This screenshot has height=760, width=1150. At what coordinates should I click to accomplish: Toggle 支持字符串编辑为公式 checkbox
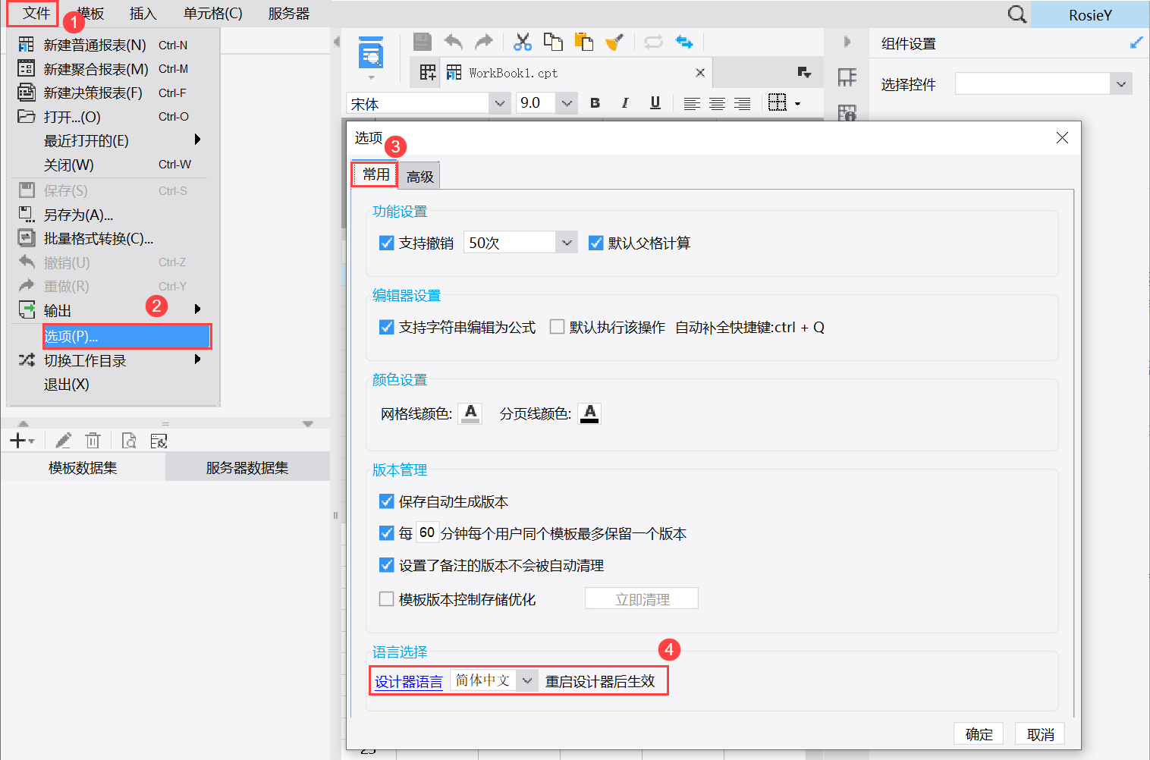click(386, 327)
